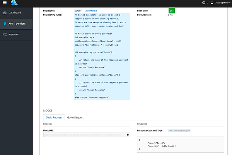Viewport: 232px width, 155px height.
Task: Copy the Mock URL to clipboard
Action: (128, 135)
